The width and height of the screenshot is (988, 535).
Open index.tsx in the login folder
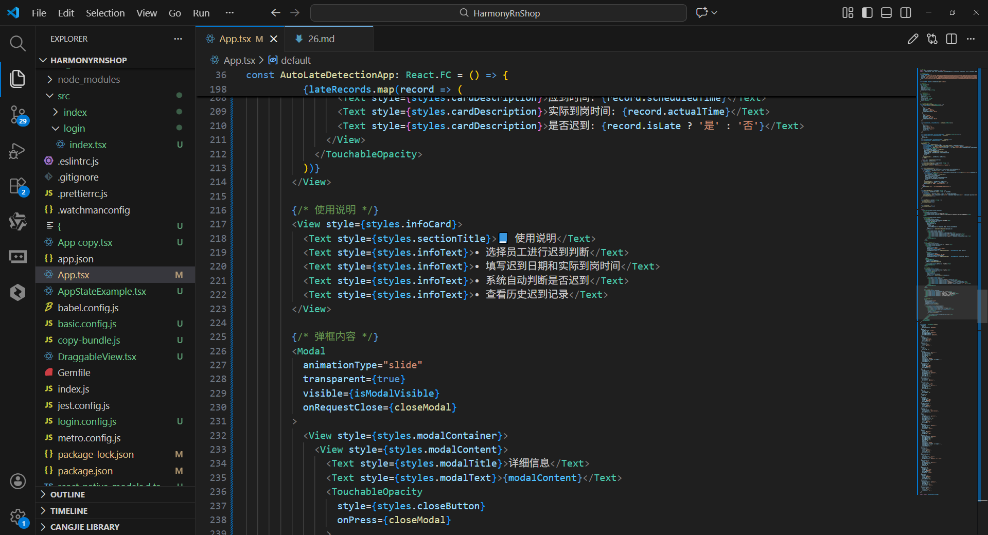point(115,145)
